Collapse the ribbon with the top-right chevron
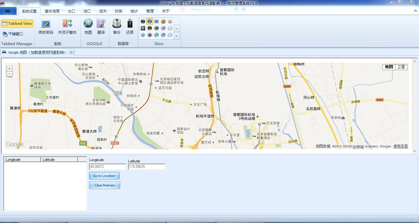Image resolution: width=419 pixels, height=223 pixels. point(415,11)
